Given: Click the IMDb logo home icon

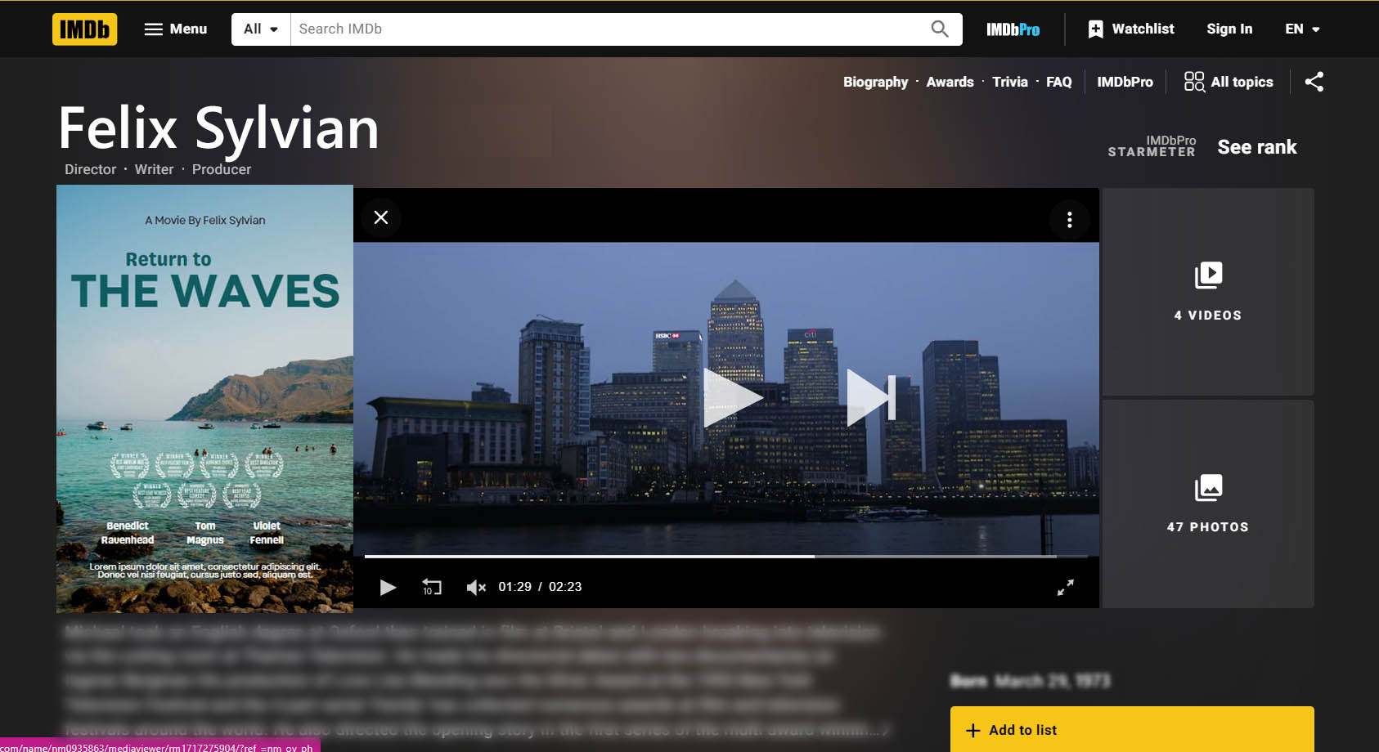Looking at the screenshot, I should tap(84, 29).
